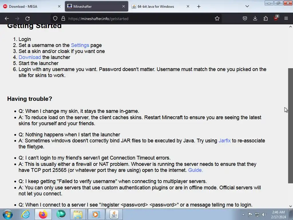Open Windows Explorer folder taskbar icon
Image resolution: width=293 pixels, height=220 pixels.
pyautogui.click(x=78, y=214)
